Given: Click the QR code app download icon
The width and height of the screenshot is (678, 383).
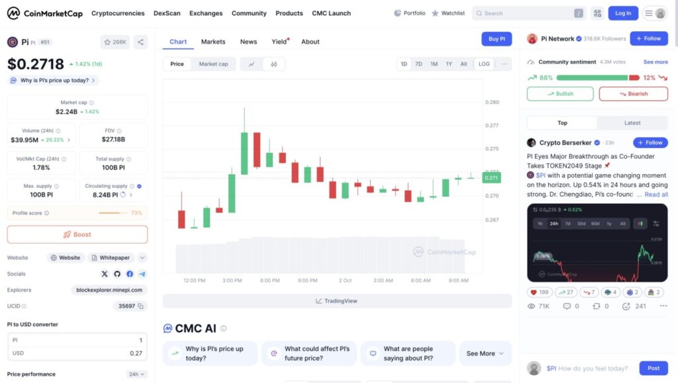Looking at the screenshot, I should pos(597,13).
